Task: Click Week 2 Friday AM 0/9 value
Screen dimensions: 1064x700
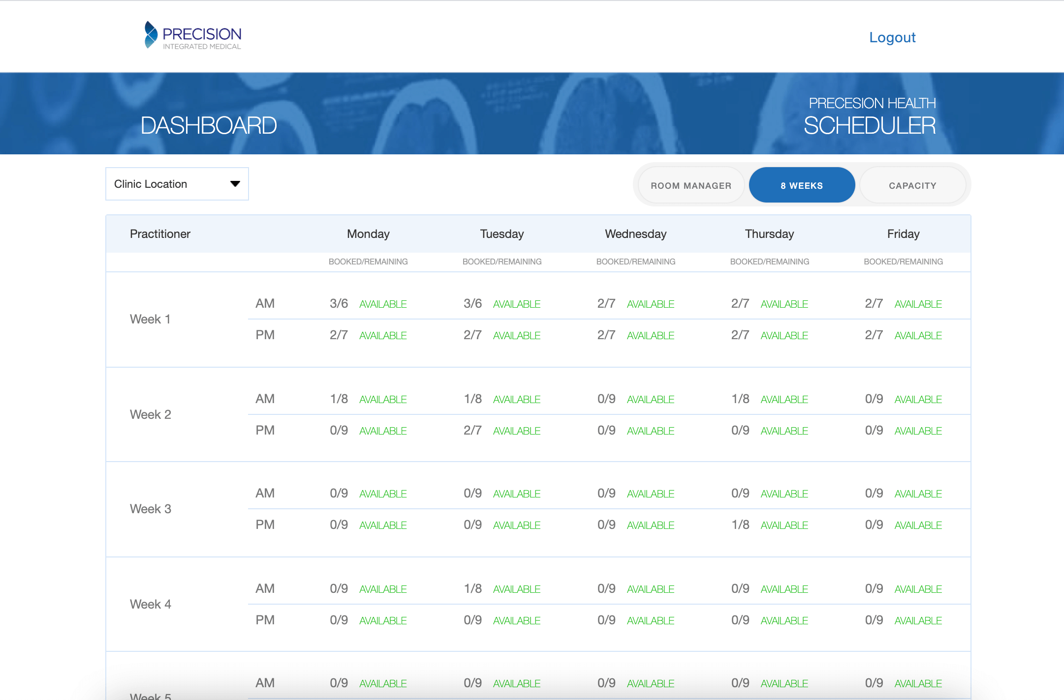Action: click(875, 399)
